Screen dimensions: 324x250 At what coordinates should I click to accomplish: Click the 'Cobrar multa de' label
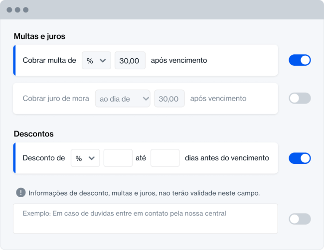(x=49, y=60)
